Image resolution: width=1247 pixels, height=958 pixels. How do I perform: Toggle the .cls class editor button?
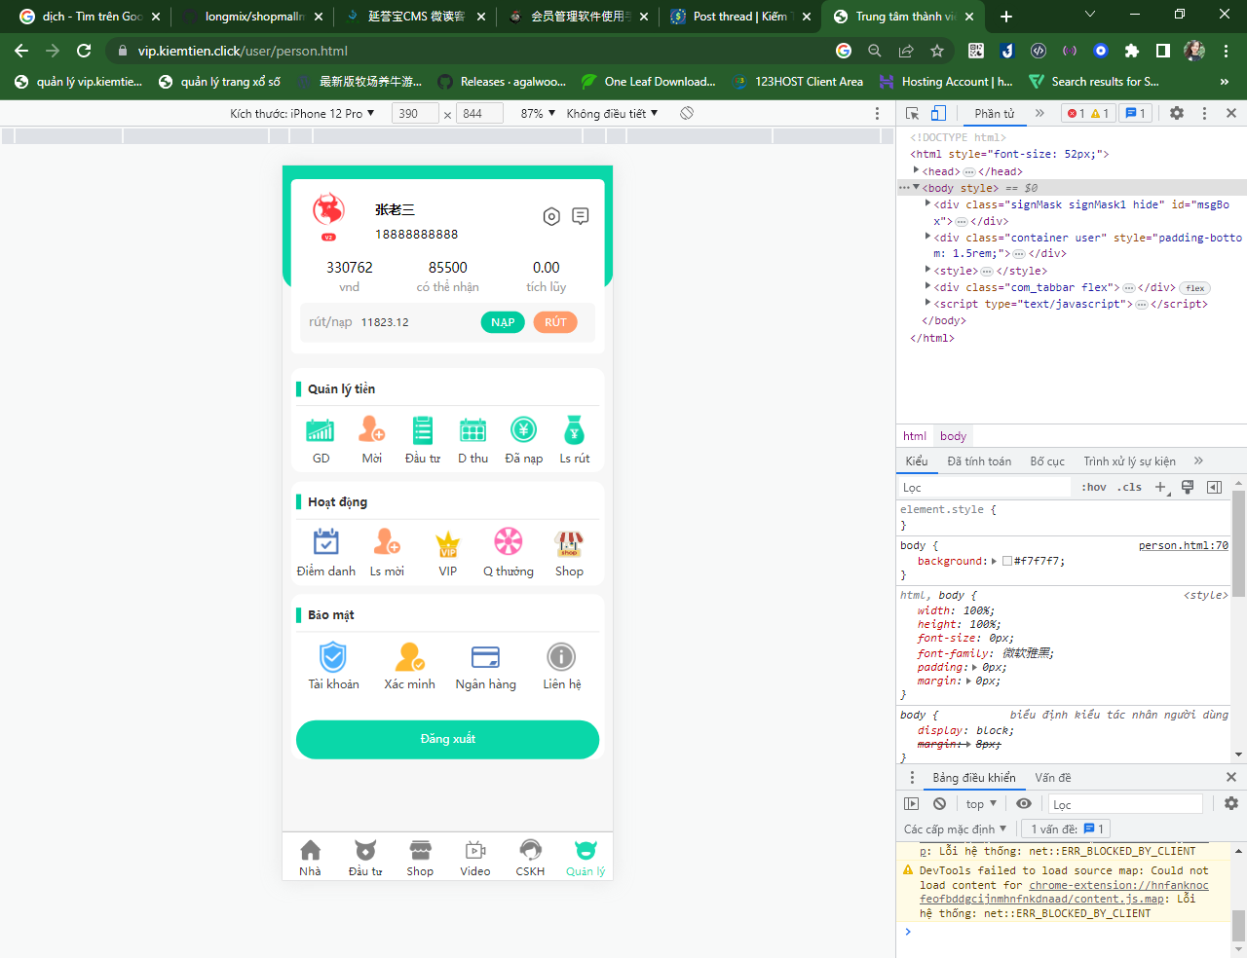point(1129,487)
